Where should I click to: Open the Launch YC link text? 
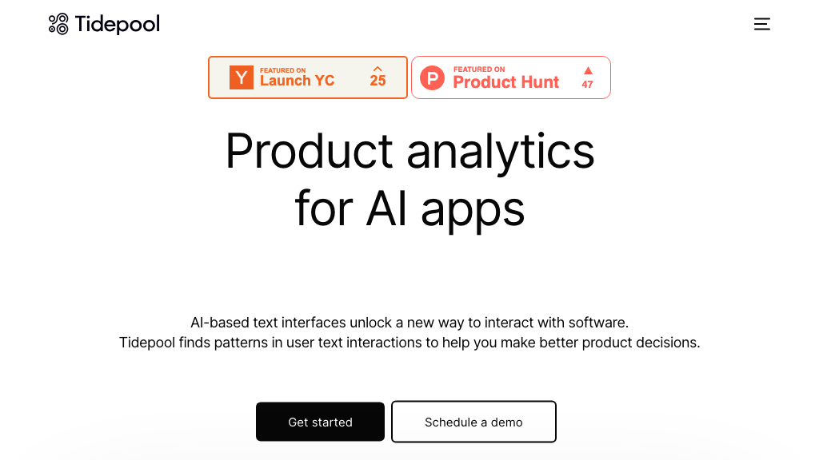tap(297, 81)
